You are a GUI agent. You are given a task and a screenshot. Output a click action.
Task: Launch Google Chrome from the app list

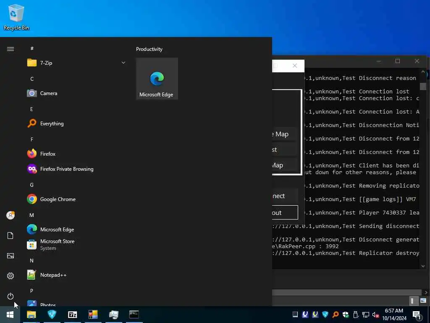(76, 199)
